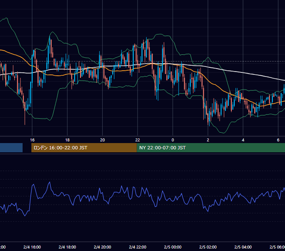
Task: Click the 16 hour label on the price chart
Action: pos(32,140)
